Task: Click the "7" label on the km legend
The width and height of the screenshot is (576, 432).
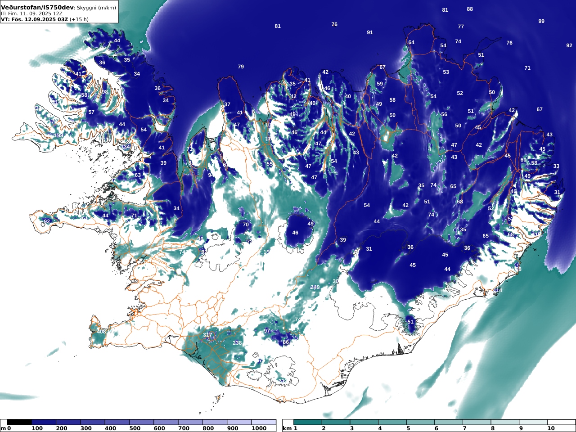Action: point(464,428)
